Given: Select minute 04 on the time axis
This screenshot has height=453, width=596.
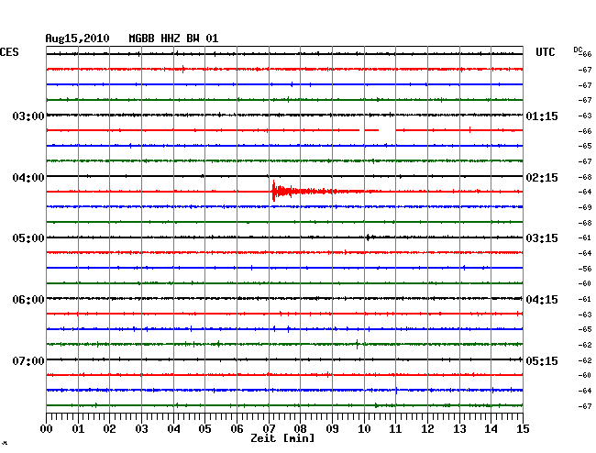Looking at the screenshot, I should (x=173, y=429).
